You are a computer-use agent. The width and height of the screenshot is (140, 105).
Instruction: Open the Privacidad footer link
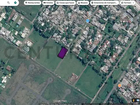click(x=104, y=104)
